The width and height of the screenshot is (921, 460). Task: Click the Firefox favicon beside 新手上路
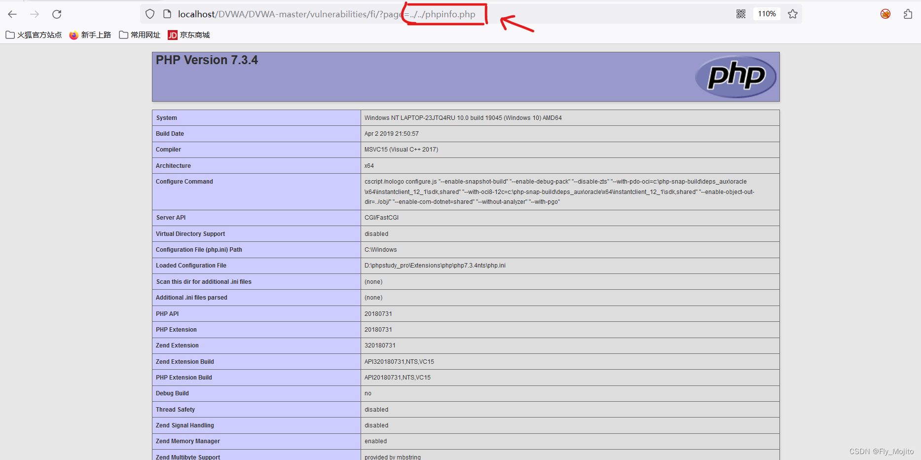pyautogui.click(x=73, y=35)
